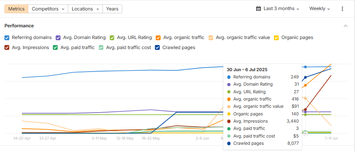This screenshot has width=355, height=152.
Task: Click the Referring domains data point on the chart
Action: coord(305,67)
